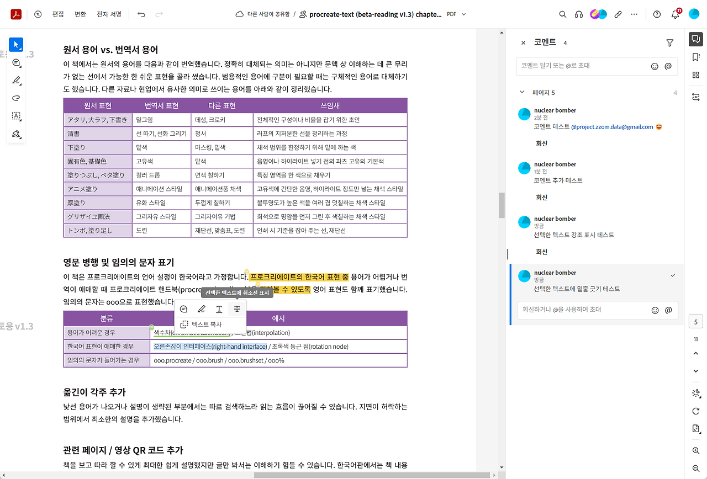Click the horizontal document scrollbar thumb

(x=373, y=475)
